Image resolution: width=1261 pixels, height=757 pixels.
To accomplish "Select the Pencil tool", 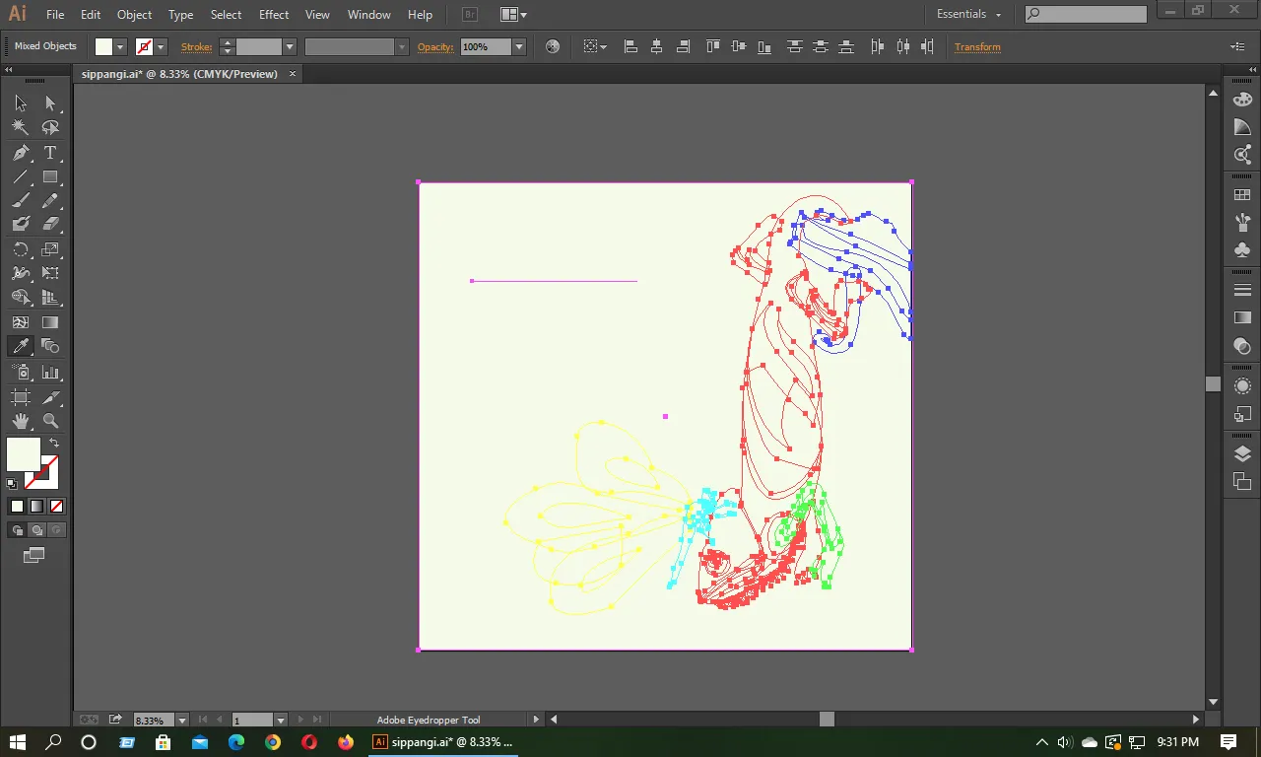I will coord(50,201).
